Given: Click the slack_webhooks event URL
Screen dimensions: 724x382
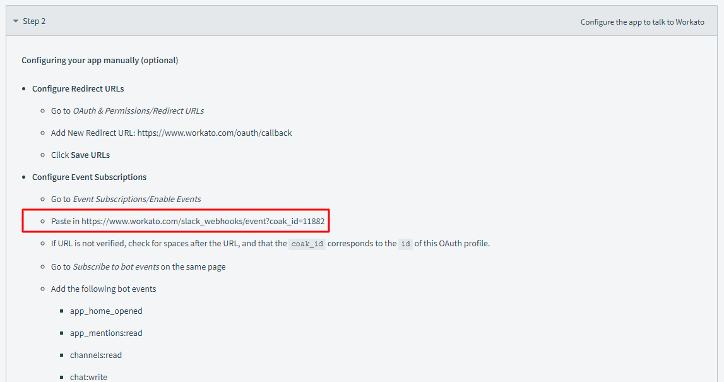Looking at the screenshot, I should point(203,222).
